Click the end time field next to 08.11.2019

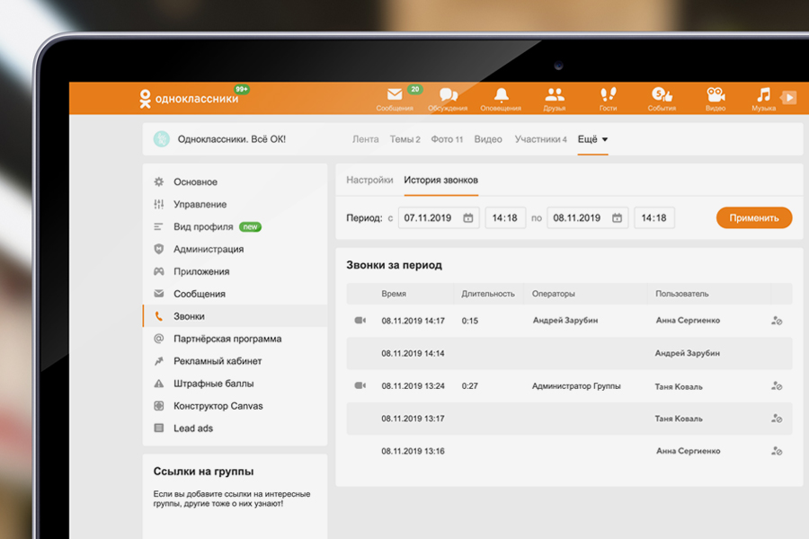pos(653,218)
